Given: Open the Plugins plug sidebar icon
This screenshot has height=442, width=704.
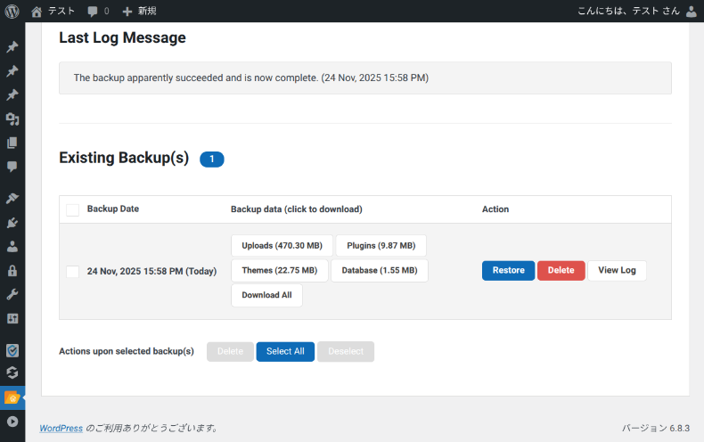Looking at the screenshot, I should tap(12, 223).
